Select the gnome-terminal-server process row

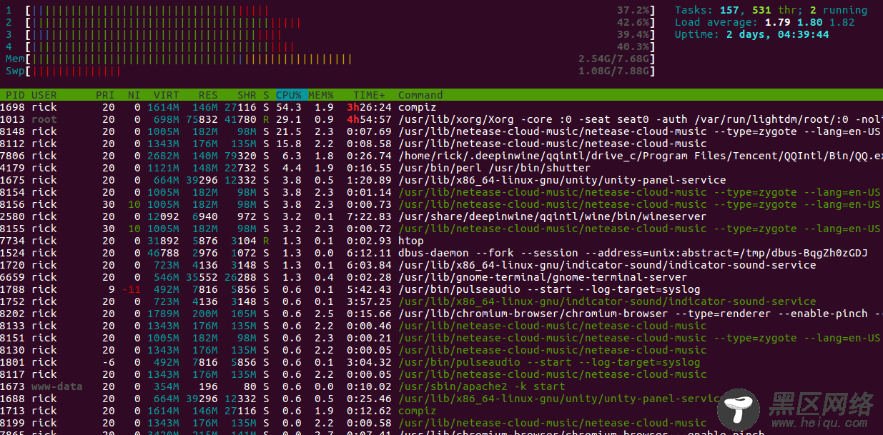tap(441, 277)
